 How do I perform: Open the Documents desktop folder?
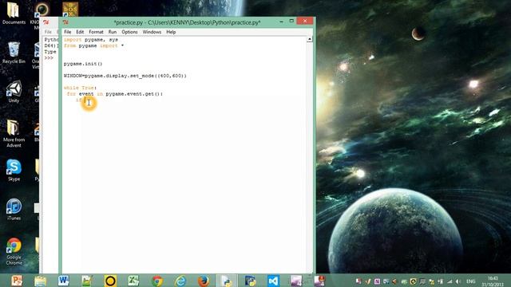point(14,14)
